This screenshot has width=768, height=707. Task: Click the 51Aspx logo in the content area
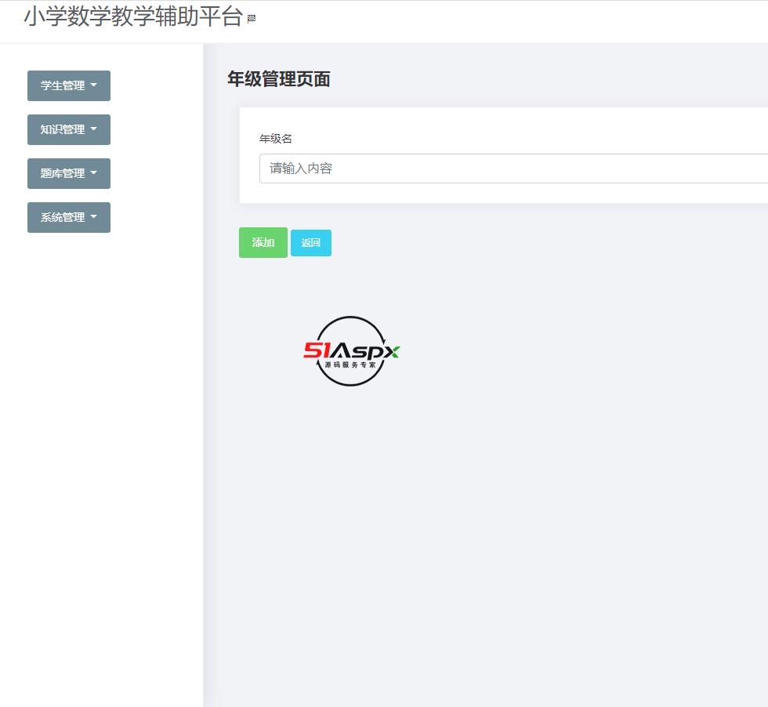[350, 352]
